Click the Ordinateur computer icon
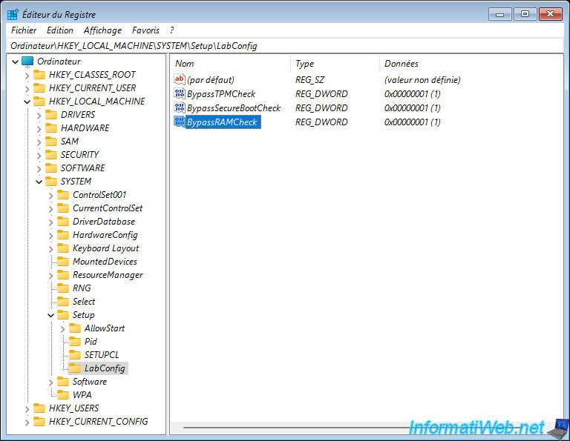This screenshot has height=441, width=570. 27,62
